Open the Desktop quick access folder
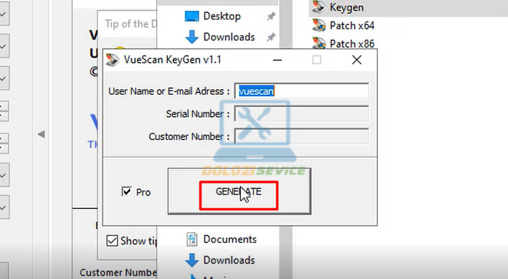Image resolution: width=508 pixels, height=279 pixels. pos(221,15)
